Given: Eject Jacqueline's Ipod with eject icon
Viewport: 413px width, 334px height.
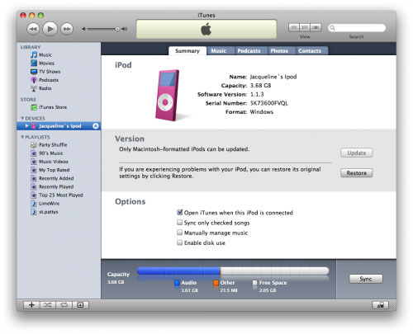Looking at the screenshot, I should (96, 126).
